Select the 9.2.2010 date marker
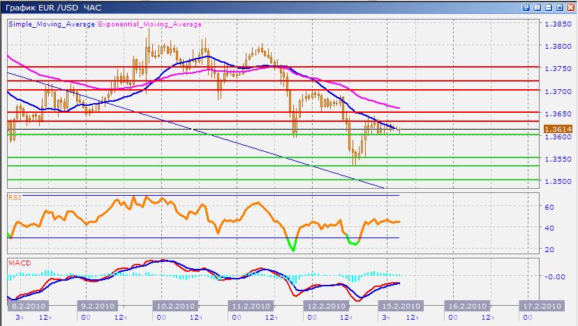 pyautogui.click(x=98, y=306)
